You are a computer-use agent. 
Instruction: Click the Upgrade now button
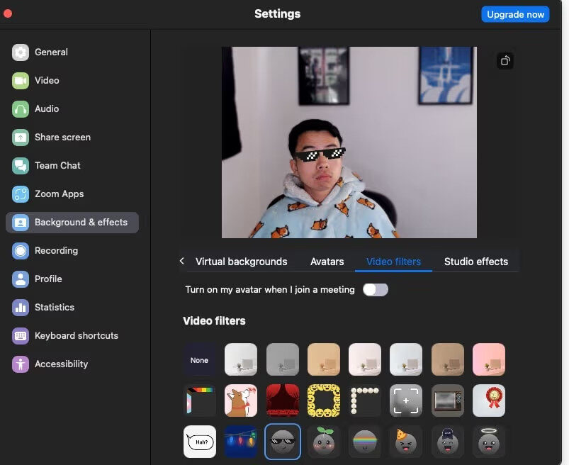coord(515,14)
